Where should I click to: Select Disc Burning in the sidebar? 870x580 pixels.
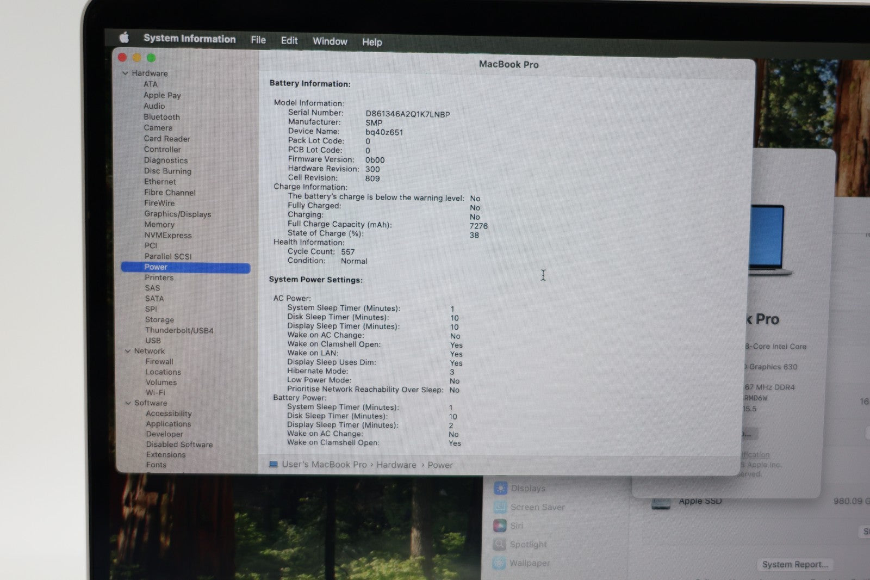pos(167,171)
